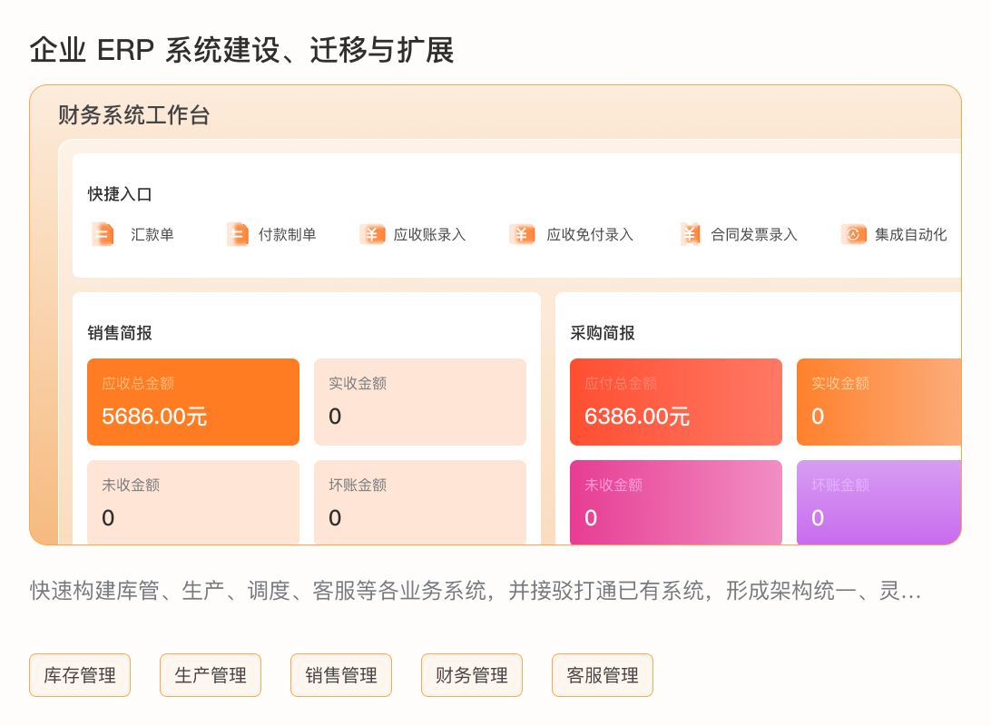The image size is (991, 726).
Task: Click the 财务系统工作台 dashboard preview title
Action: point(134,115)
